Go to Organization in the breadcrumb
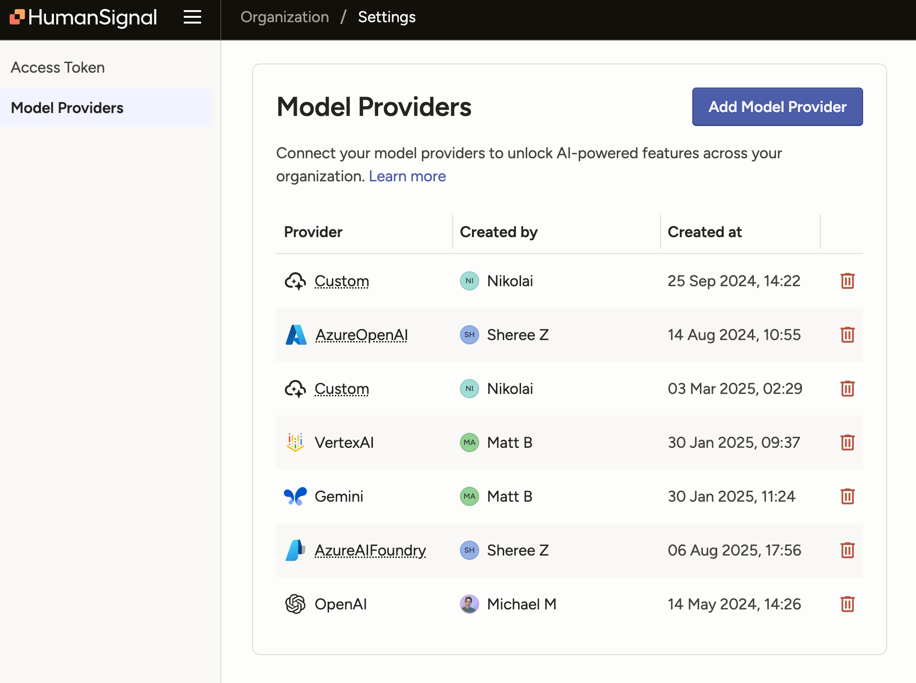 (285, 17)
